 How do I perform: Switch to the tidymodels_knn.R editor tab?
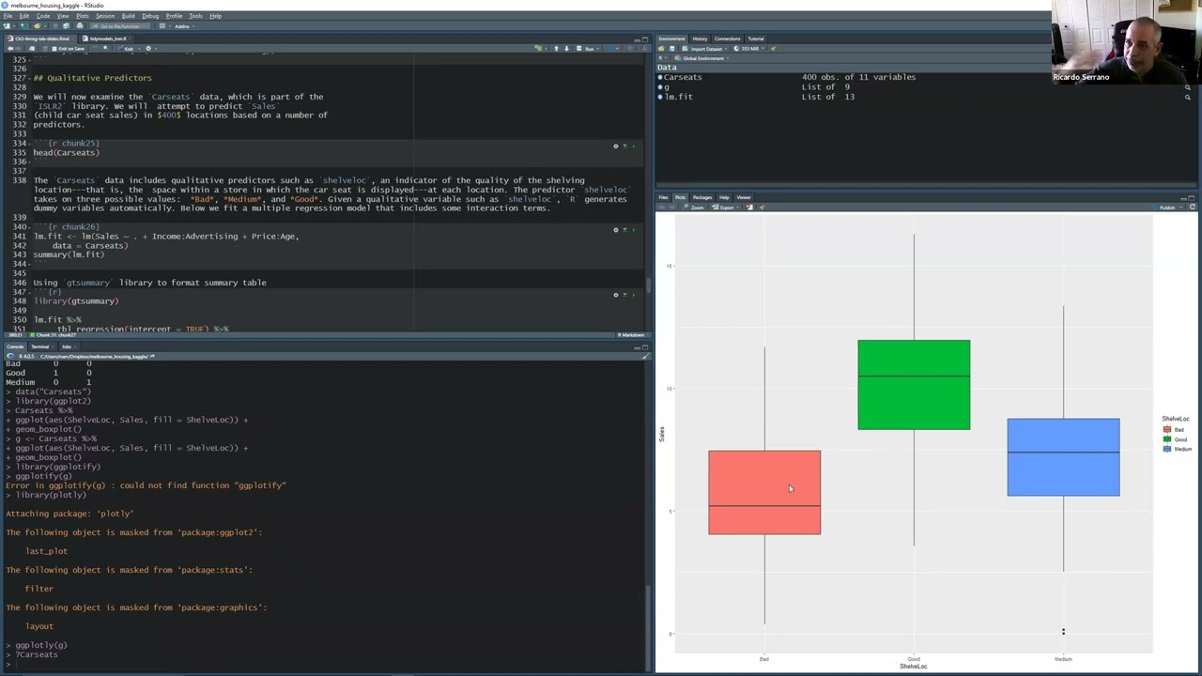(108, 38)
